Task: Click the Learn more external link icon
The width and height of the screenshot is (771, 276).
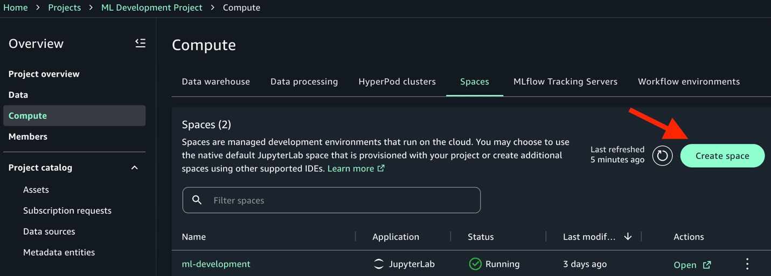Action: 381,169
